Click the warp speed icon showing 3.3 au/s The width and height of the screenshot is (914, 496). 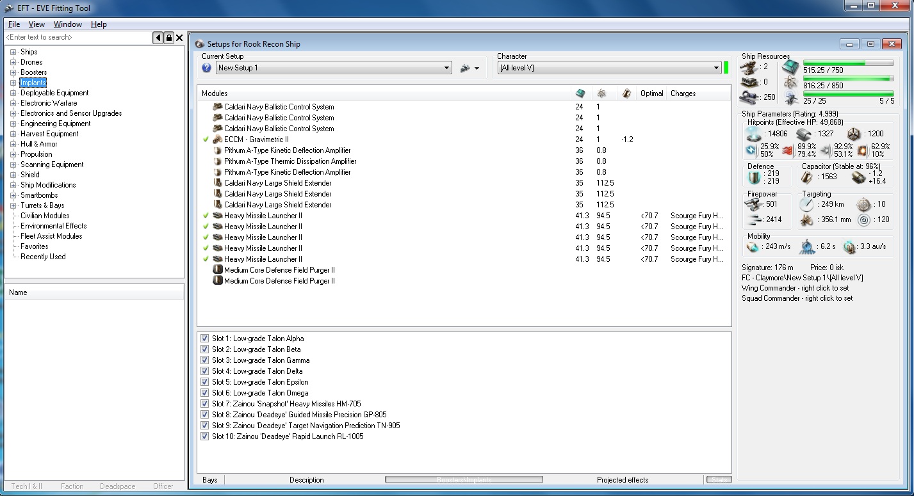(x=849, y=247)
